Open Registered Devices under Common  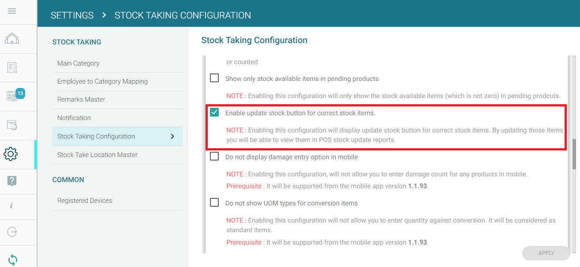(x=85, y=201)
